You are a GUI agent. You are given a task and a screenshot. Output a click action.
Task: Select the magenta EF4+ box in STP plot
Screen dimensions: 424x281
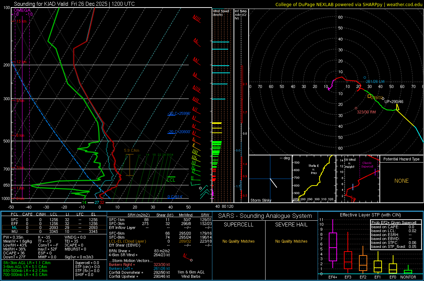pos(333,247)
